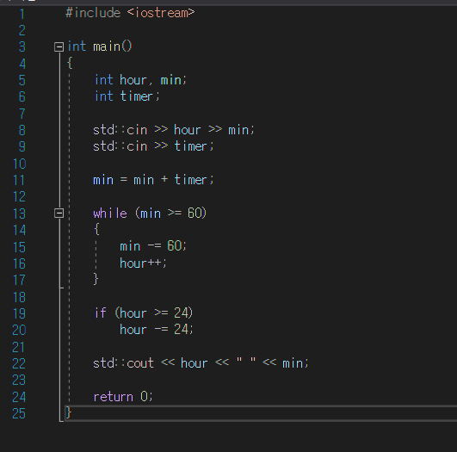
Task: Click 'std::cin >> timer;' statement
Action: (x=153, y=146)
